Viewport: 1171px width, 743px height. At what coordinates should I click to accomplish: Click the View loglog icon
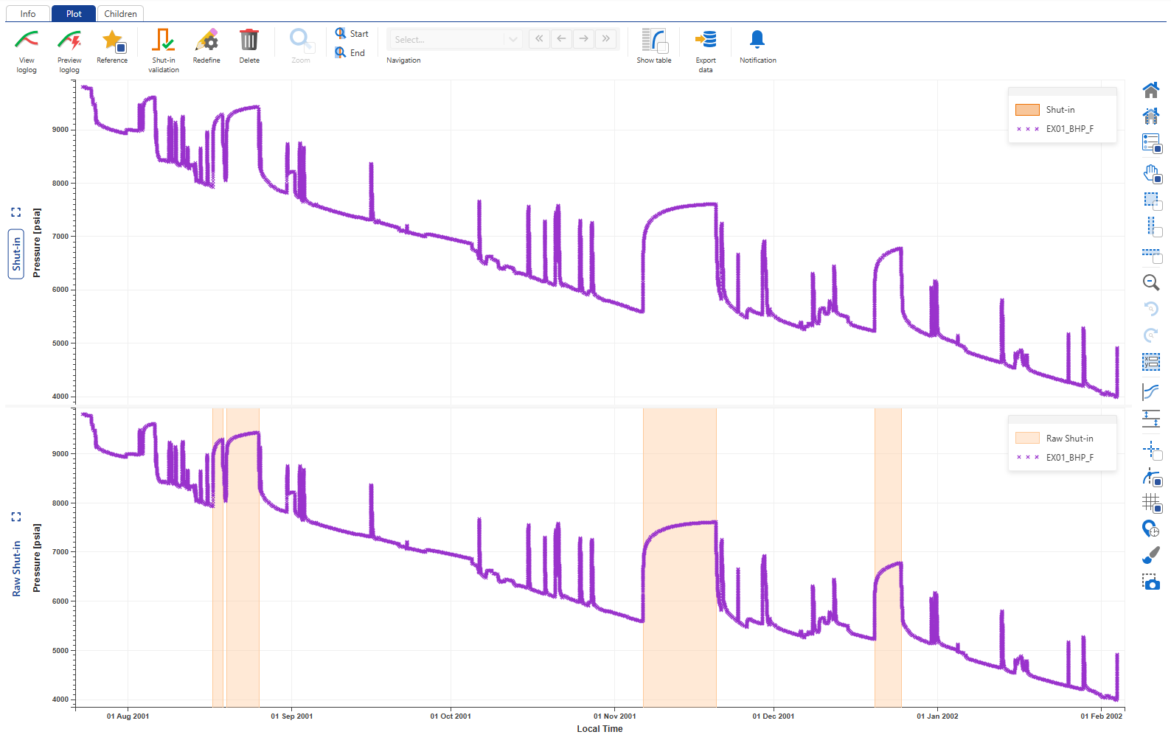click(x=27, y=41)
